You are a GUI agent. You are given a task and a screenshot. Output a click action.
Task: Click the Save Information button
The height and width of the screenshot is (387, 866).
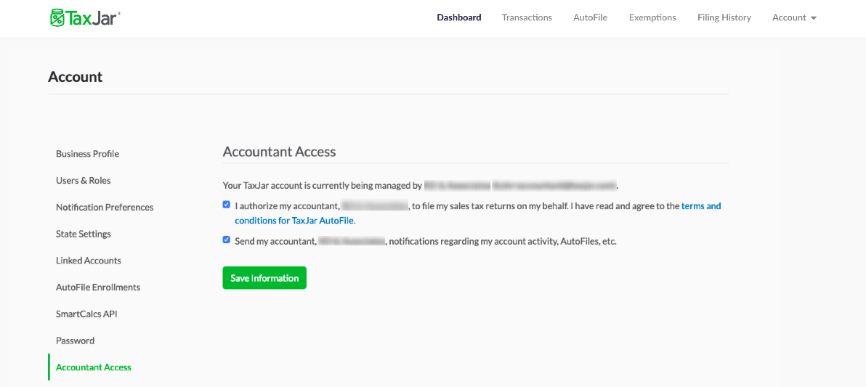click(264, 278)
